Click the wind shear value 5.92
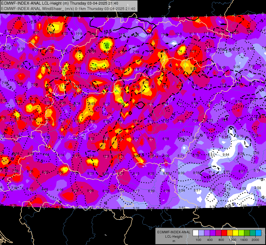Screen dimensions: 266x245 click(4, 100)
